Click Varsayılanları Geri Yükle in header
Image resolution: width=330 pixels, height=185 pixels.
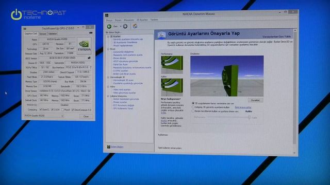click(276, 36)
